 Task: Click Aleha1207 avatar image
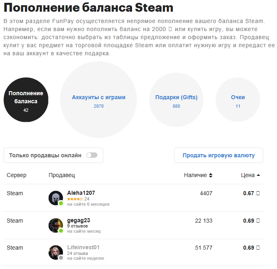tap(56, 198)
